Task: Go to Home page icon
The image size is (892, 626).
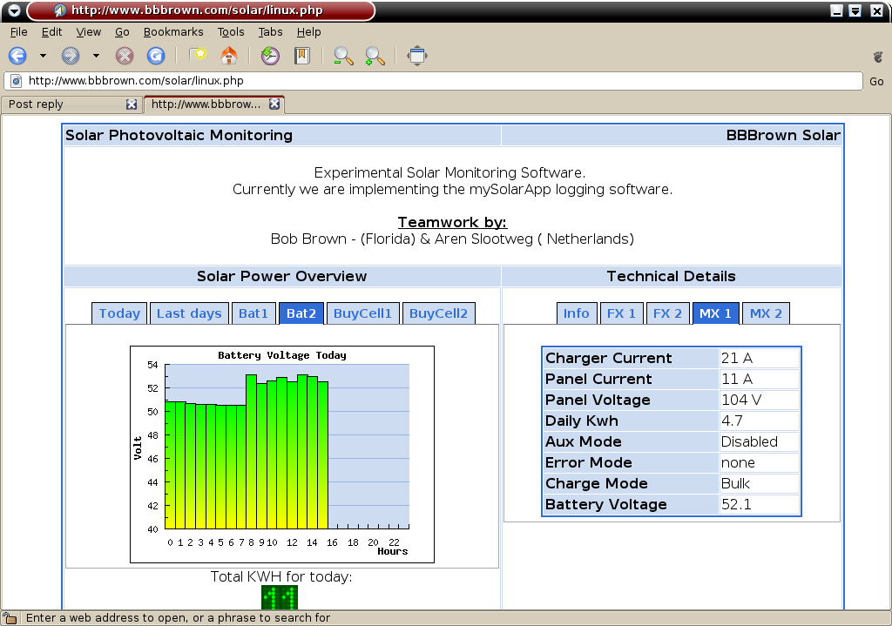Action: tap(229, 56)
